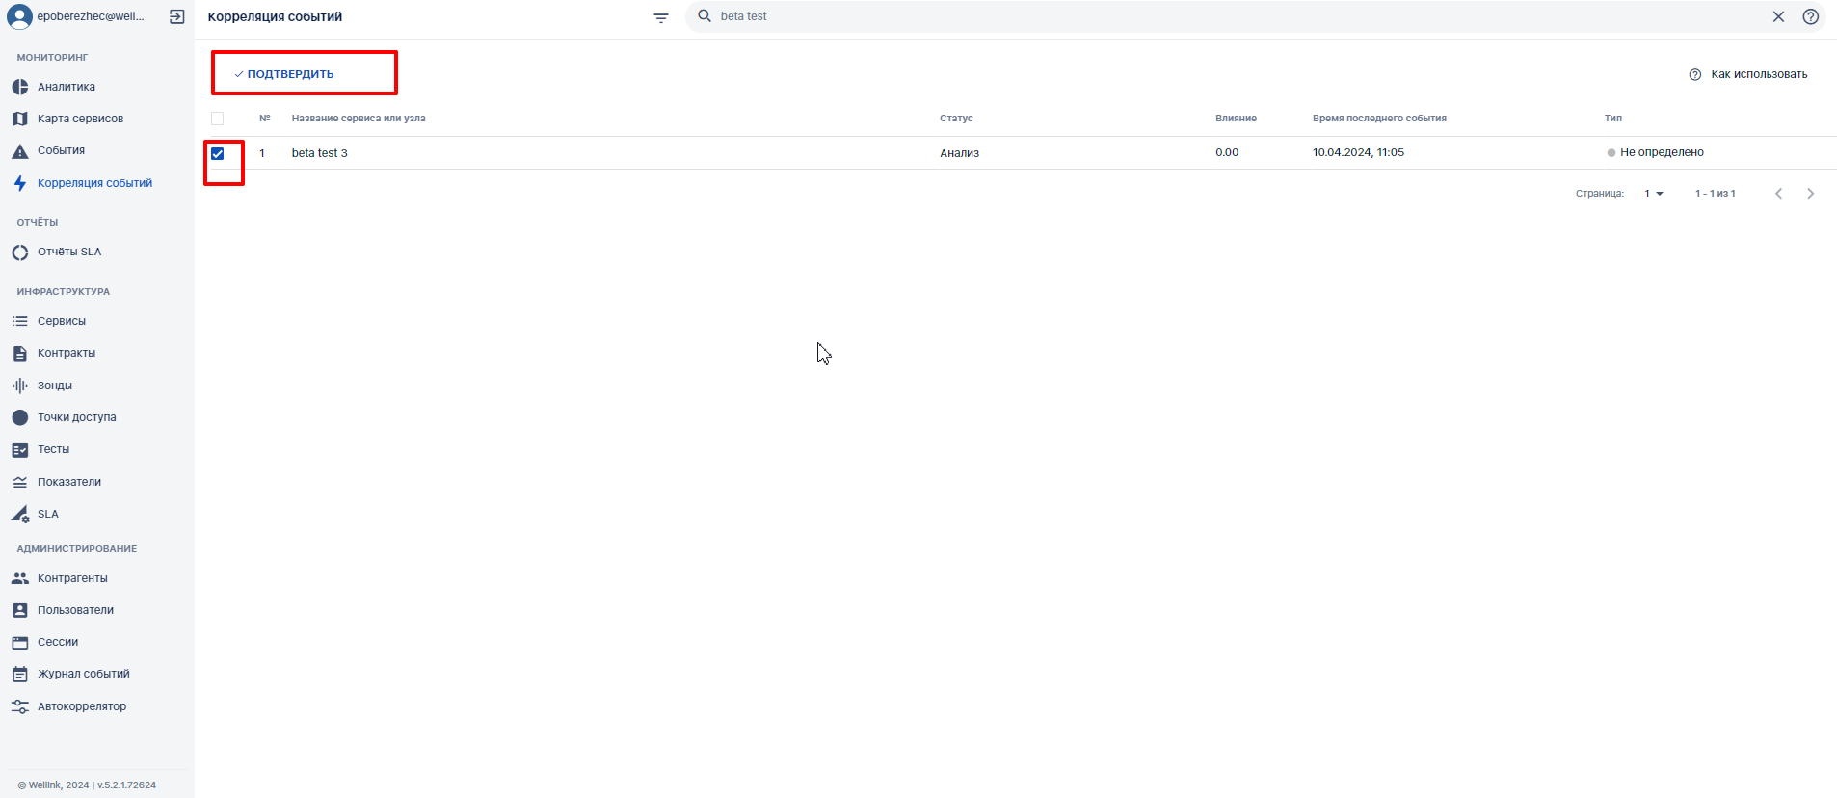Click the Тип column header
The height and width of the screenshot is (798, 1837).
point(1613,119)
